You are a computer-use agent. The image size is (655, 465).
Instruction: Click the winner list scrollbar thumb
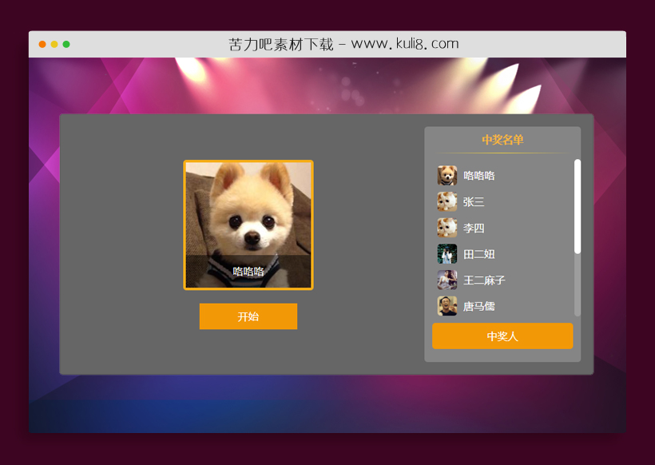[x=578, y=206]
